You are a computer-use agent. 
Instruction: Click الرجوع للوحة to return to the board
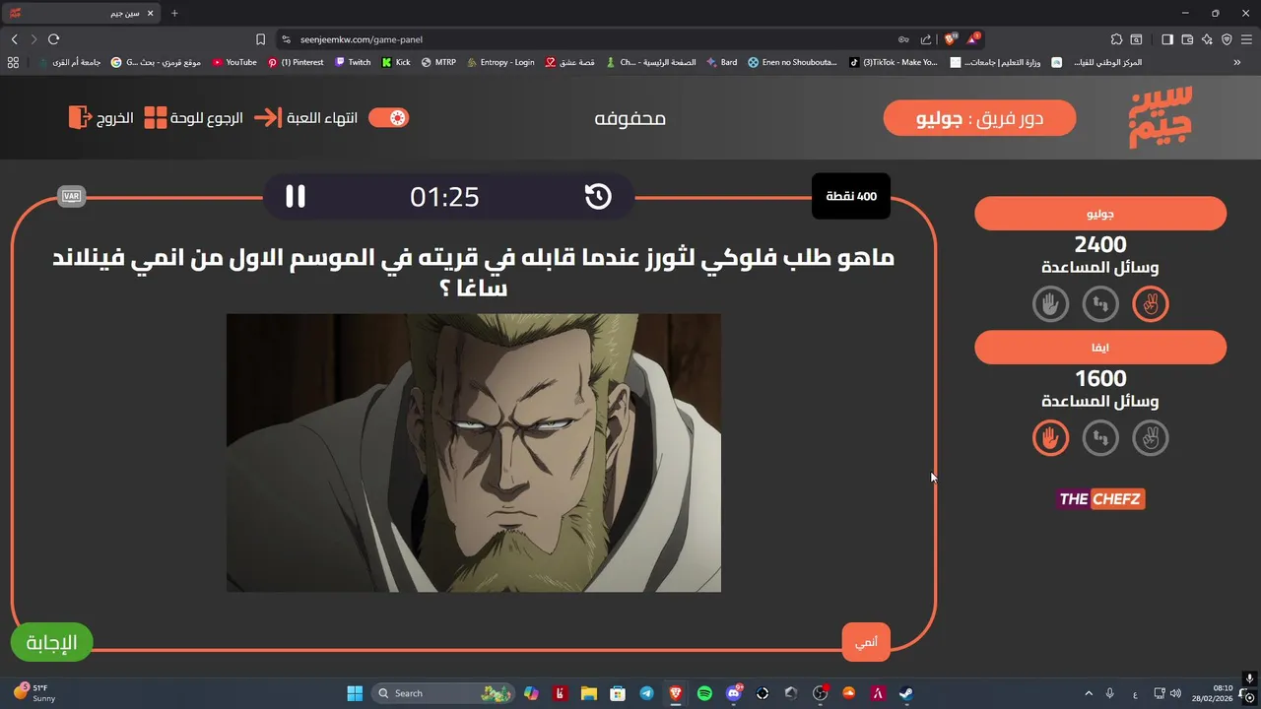click(193, 118)
